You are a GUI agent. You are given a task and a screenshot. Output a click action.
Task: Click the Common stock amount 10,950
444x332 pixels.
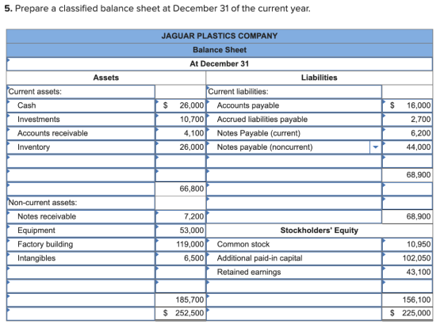coord(408,244)
